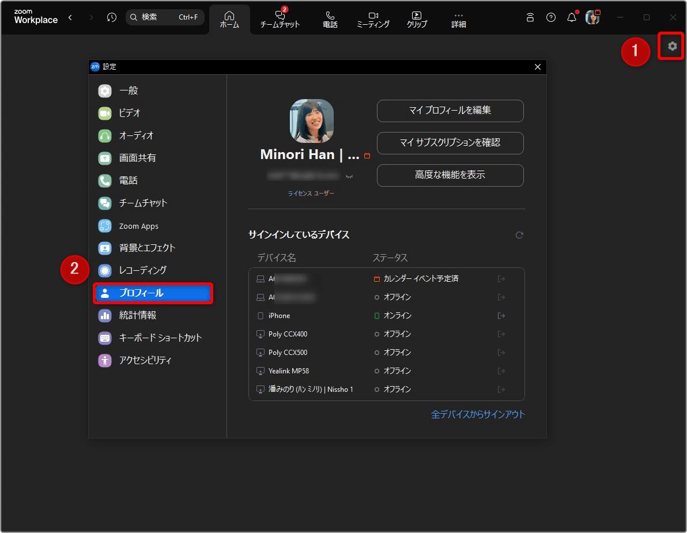Click the ライセンス ユーザー link
This screenshot has height=533, width=687.
[x=311, y=193]
